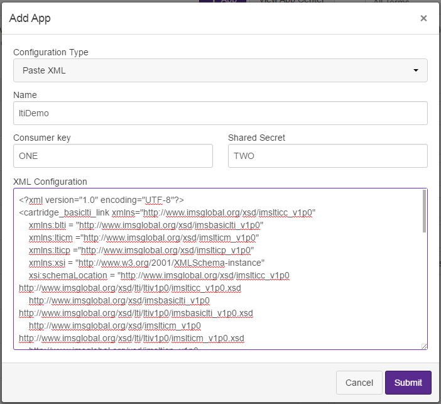Screen dimensions: 441x404
Task: Click the xmlns:blti line
Action: [x=146, y=226]
